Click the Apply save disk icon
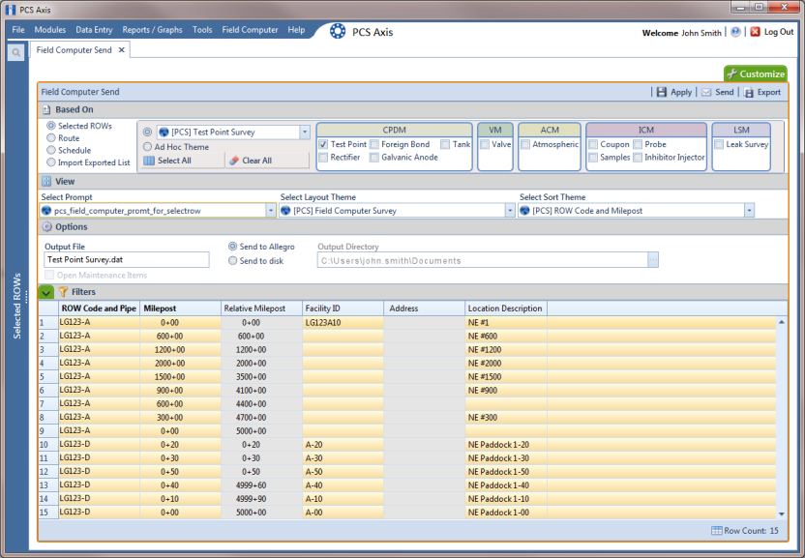This screenshot has width=805, height=558. coord(661,92)
